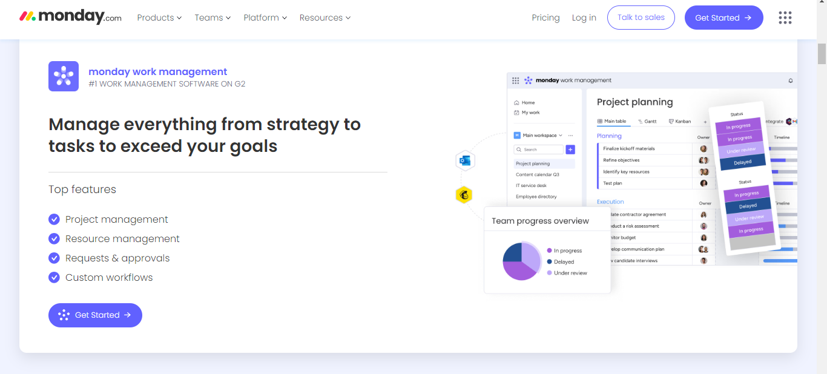Open the Pricing page
The width and height of the screenshot is (827, 374).
[x=545, y=18]
